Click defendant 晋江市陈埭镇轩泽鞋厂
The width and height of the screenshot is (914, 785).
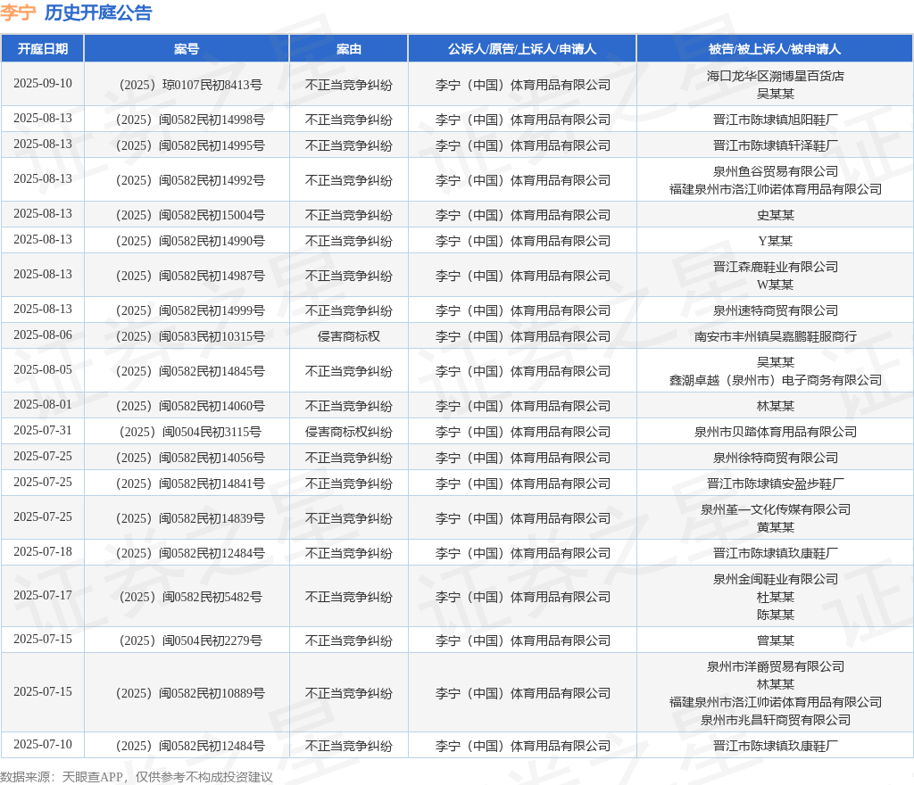pyautogui.click(x=776, y=145)
